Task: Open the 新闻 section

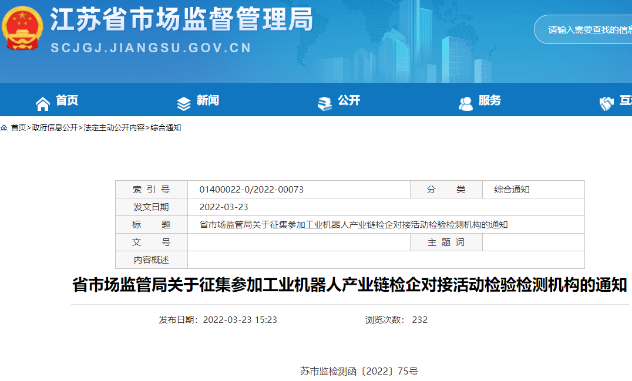Action: point(207,102)
